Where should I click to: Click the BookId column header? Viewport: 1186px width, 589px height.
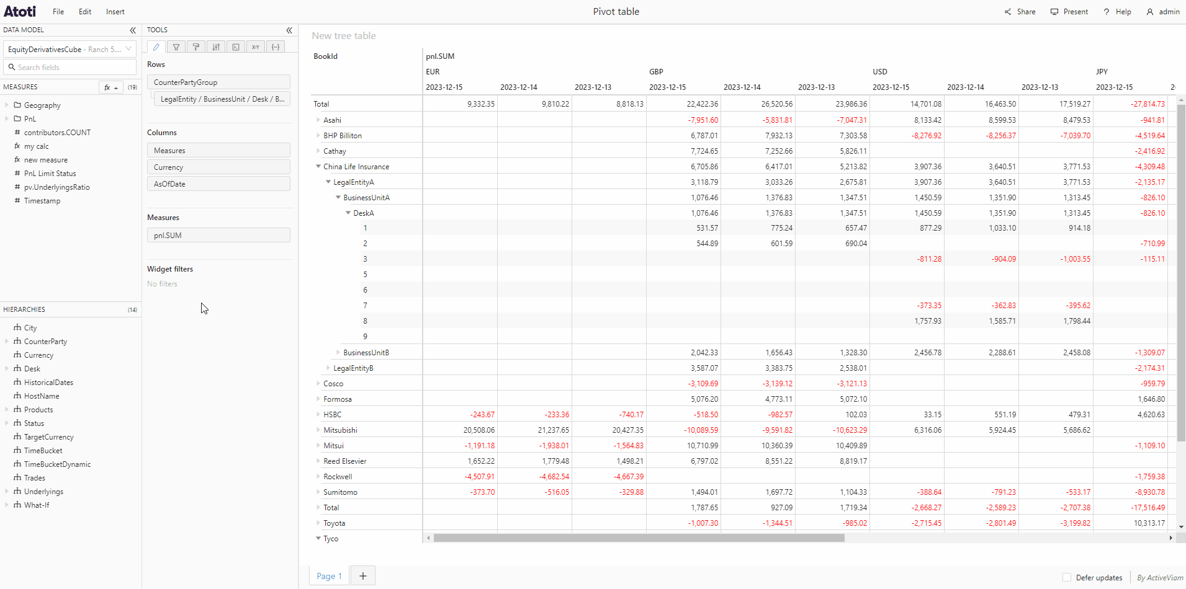click(x=325, y=56)
